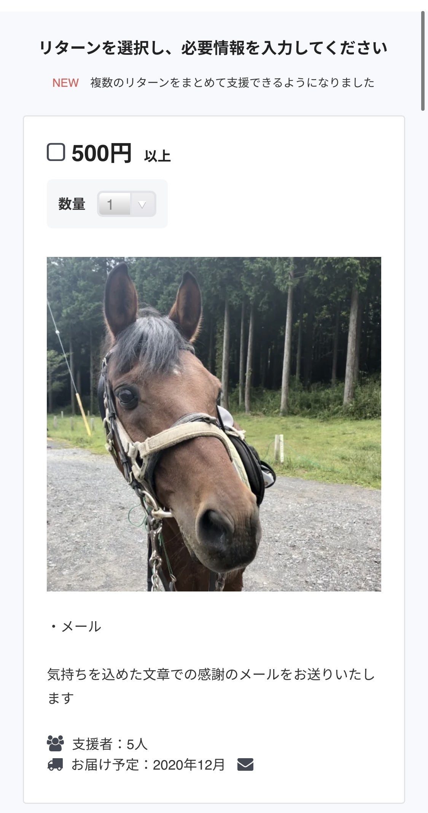Tick the 500円 return checkbox

point(56,152)
